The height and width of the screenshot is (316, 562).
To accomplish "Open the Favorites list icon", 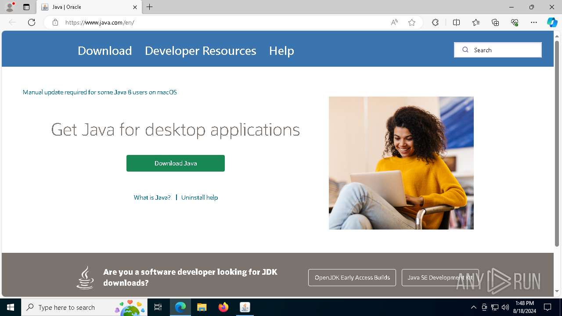I will pyautogui.click(x=476, y=22).
